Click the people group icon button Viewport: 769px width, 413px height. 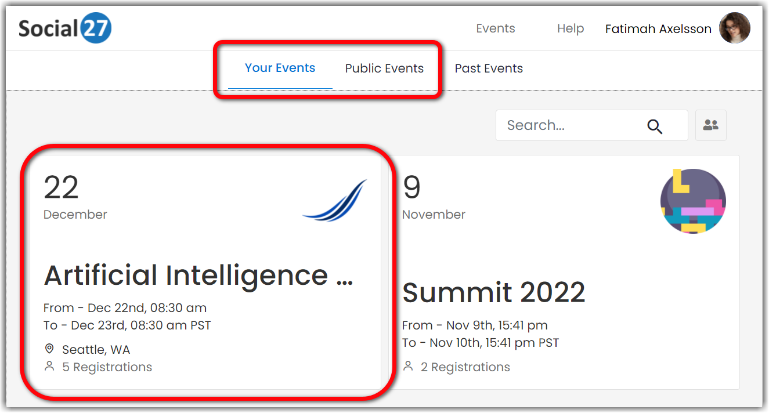(x=710, y=125)
